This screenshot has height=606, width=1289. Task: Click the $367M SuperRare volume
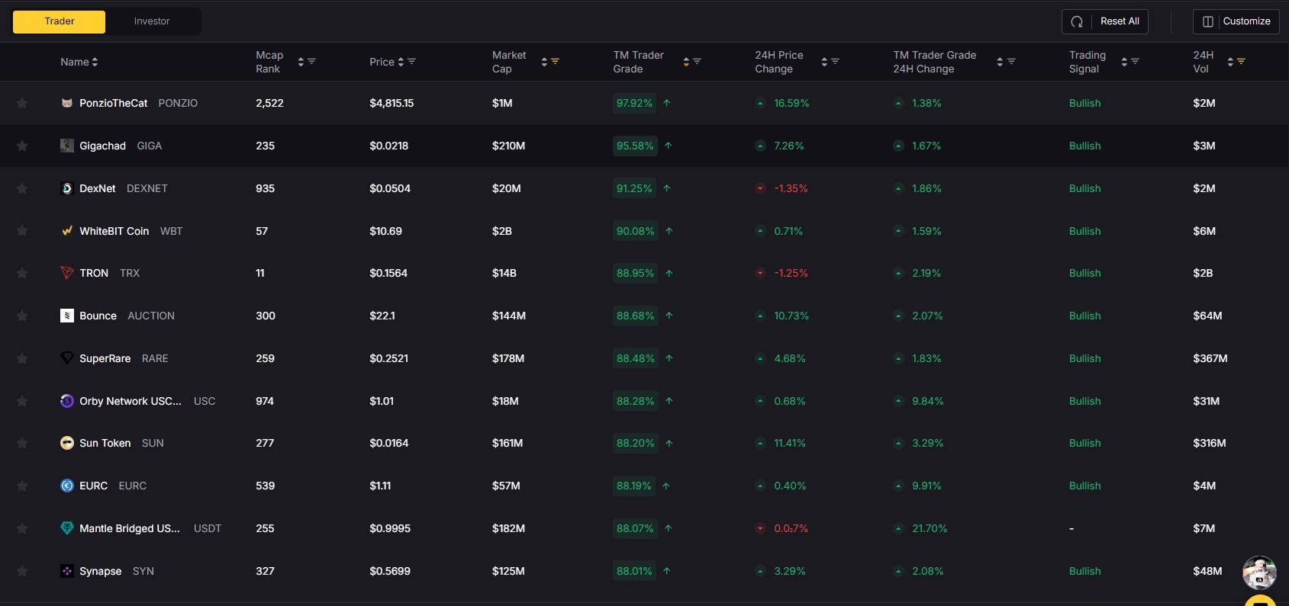1210,358
